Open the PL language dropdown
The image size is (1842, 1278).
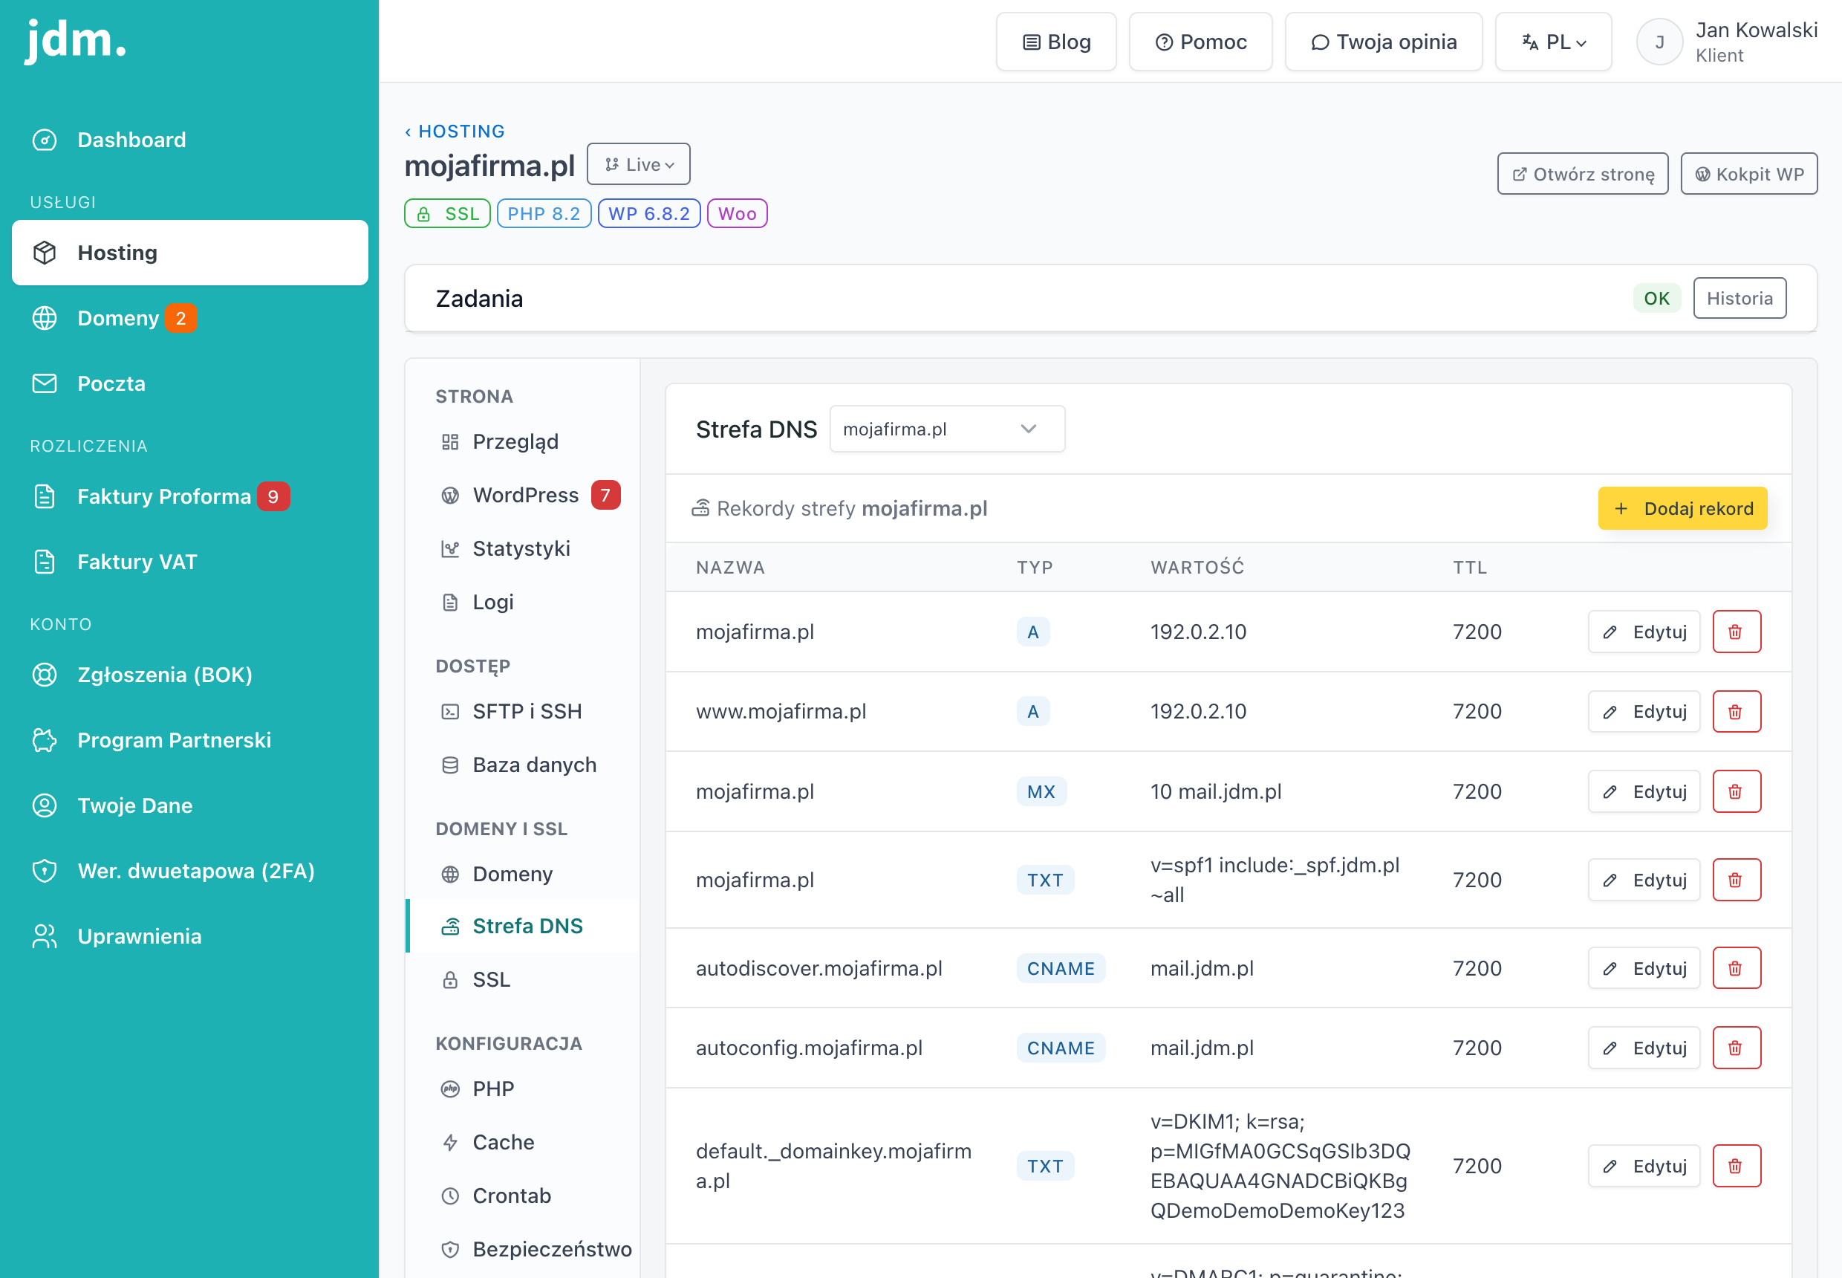[x=1553, y=42]
